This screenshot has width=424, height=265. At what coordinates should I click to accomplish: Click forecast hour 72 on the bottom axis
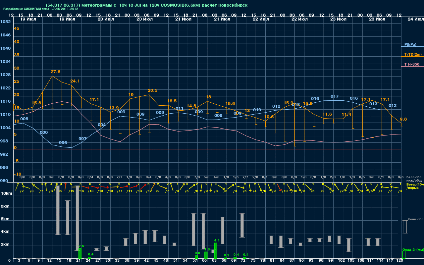pos(243,261)
